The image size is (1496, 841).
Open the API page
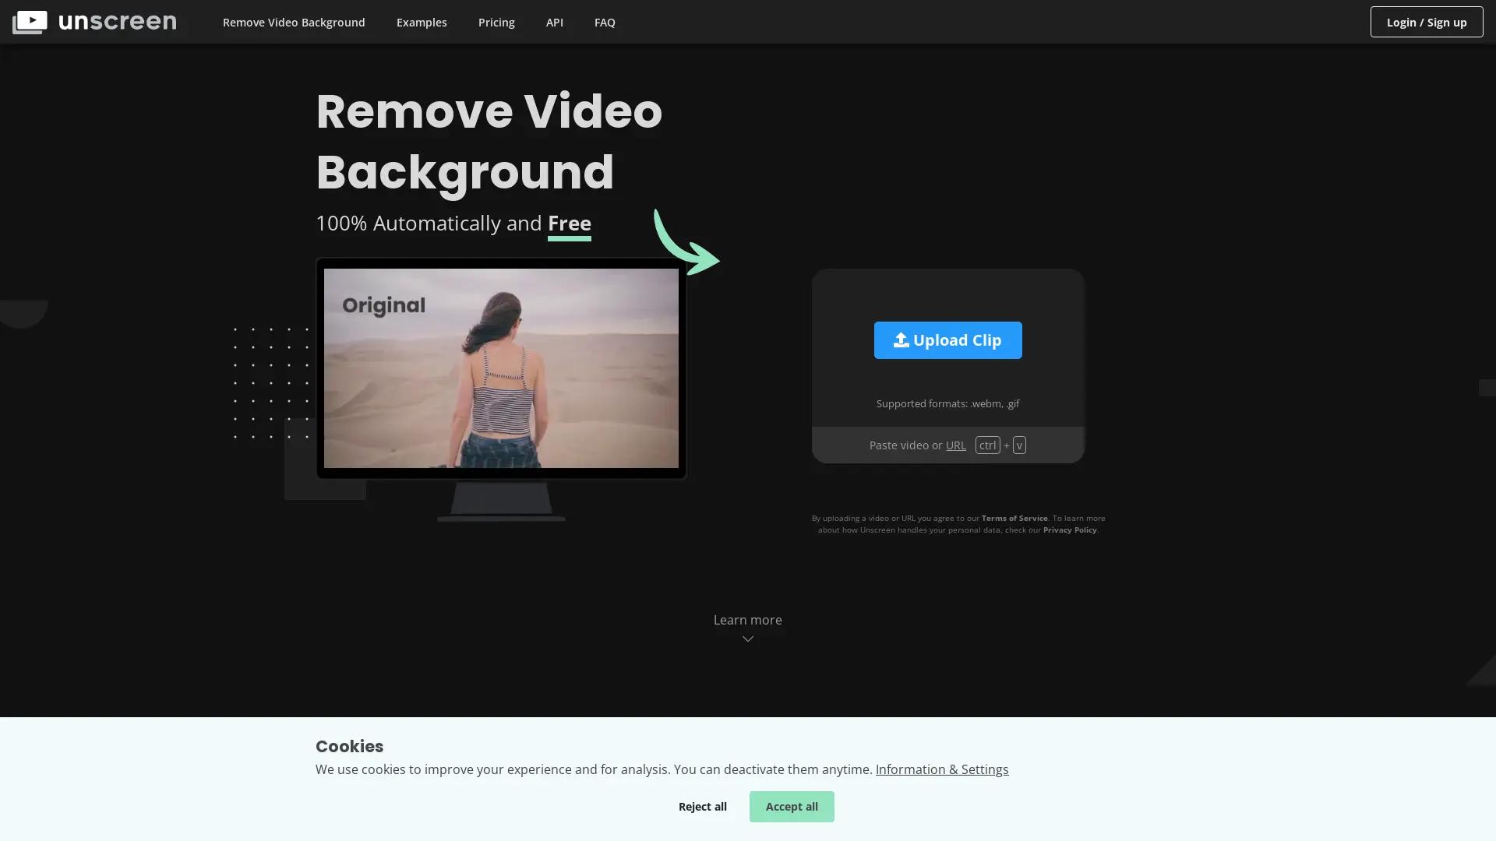coord(554,22)
